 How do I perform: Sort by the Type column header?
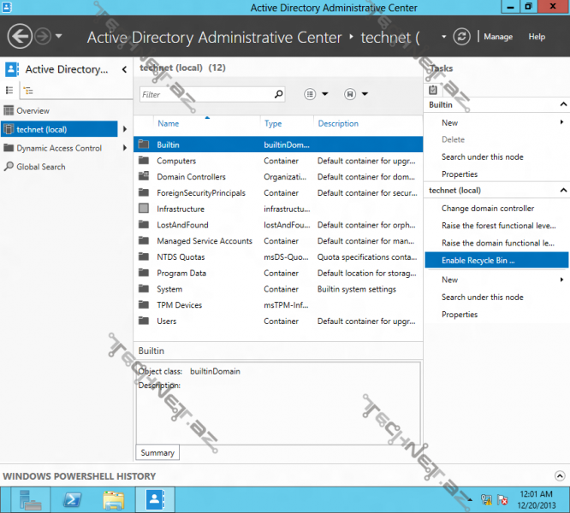pyautogui.click(x=273, y=123)
